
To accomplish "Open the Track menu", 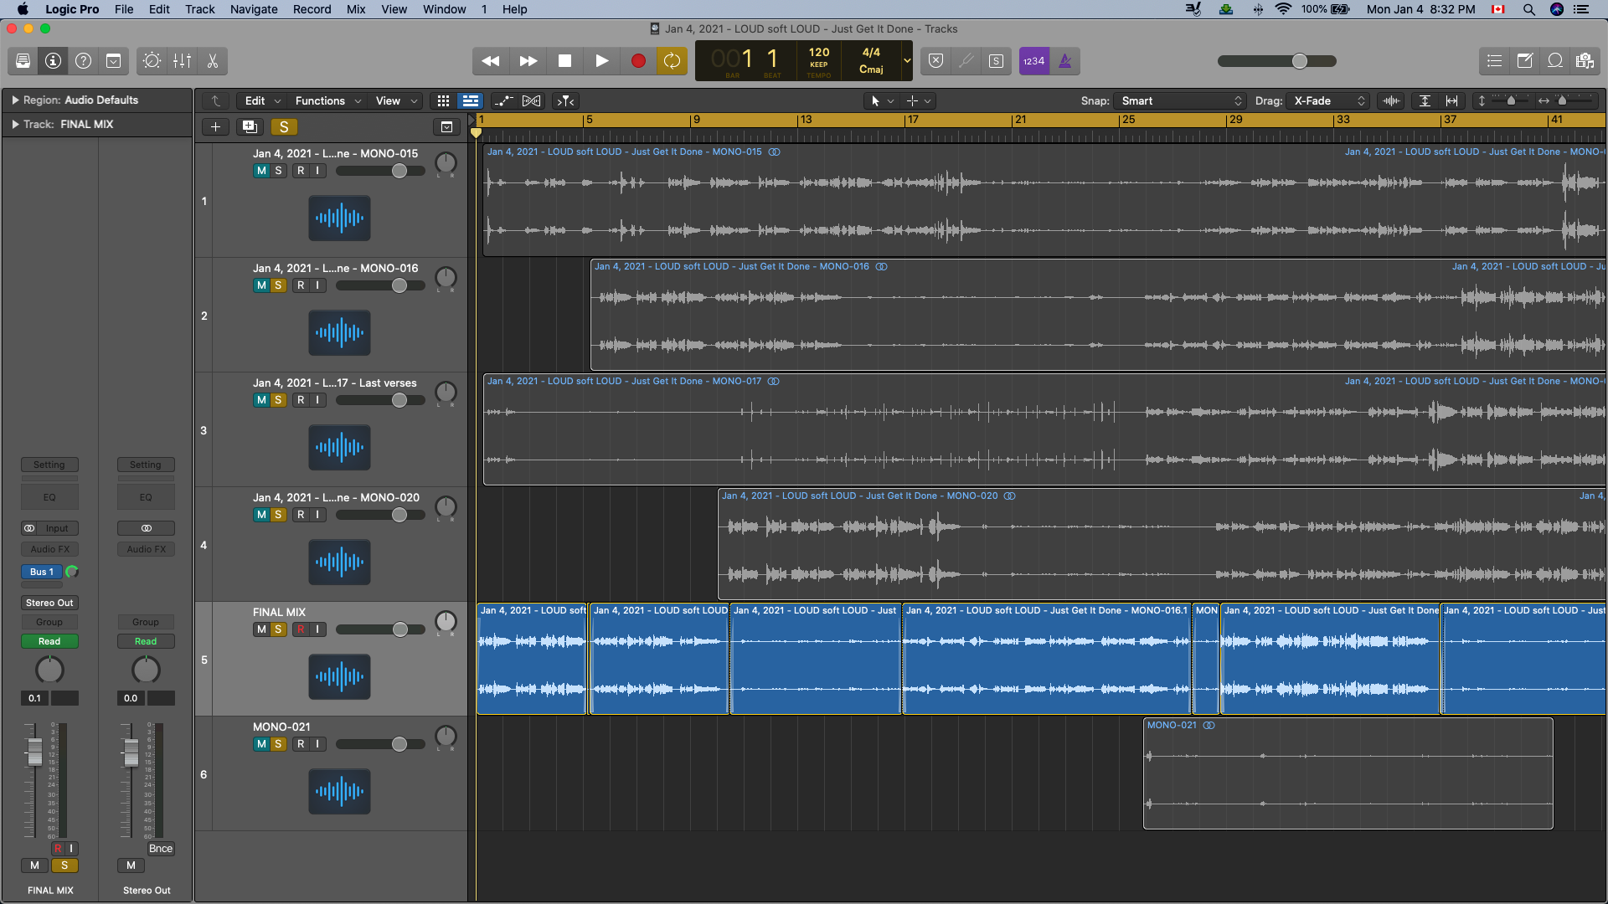I will (200, 9).
